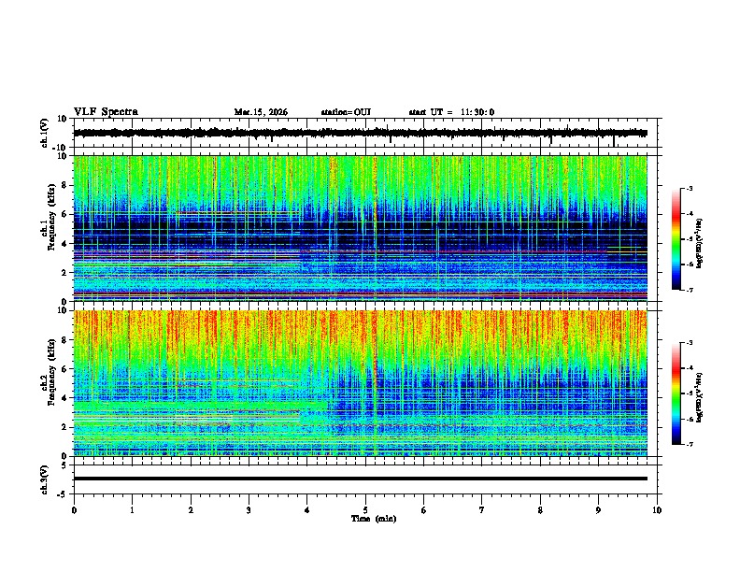Click the time-axis tick label "9"

(x=598, y=510)
